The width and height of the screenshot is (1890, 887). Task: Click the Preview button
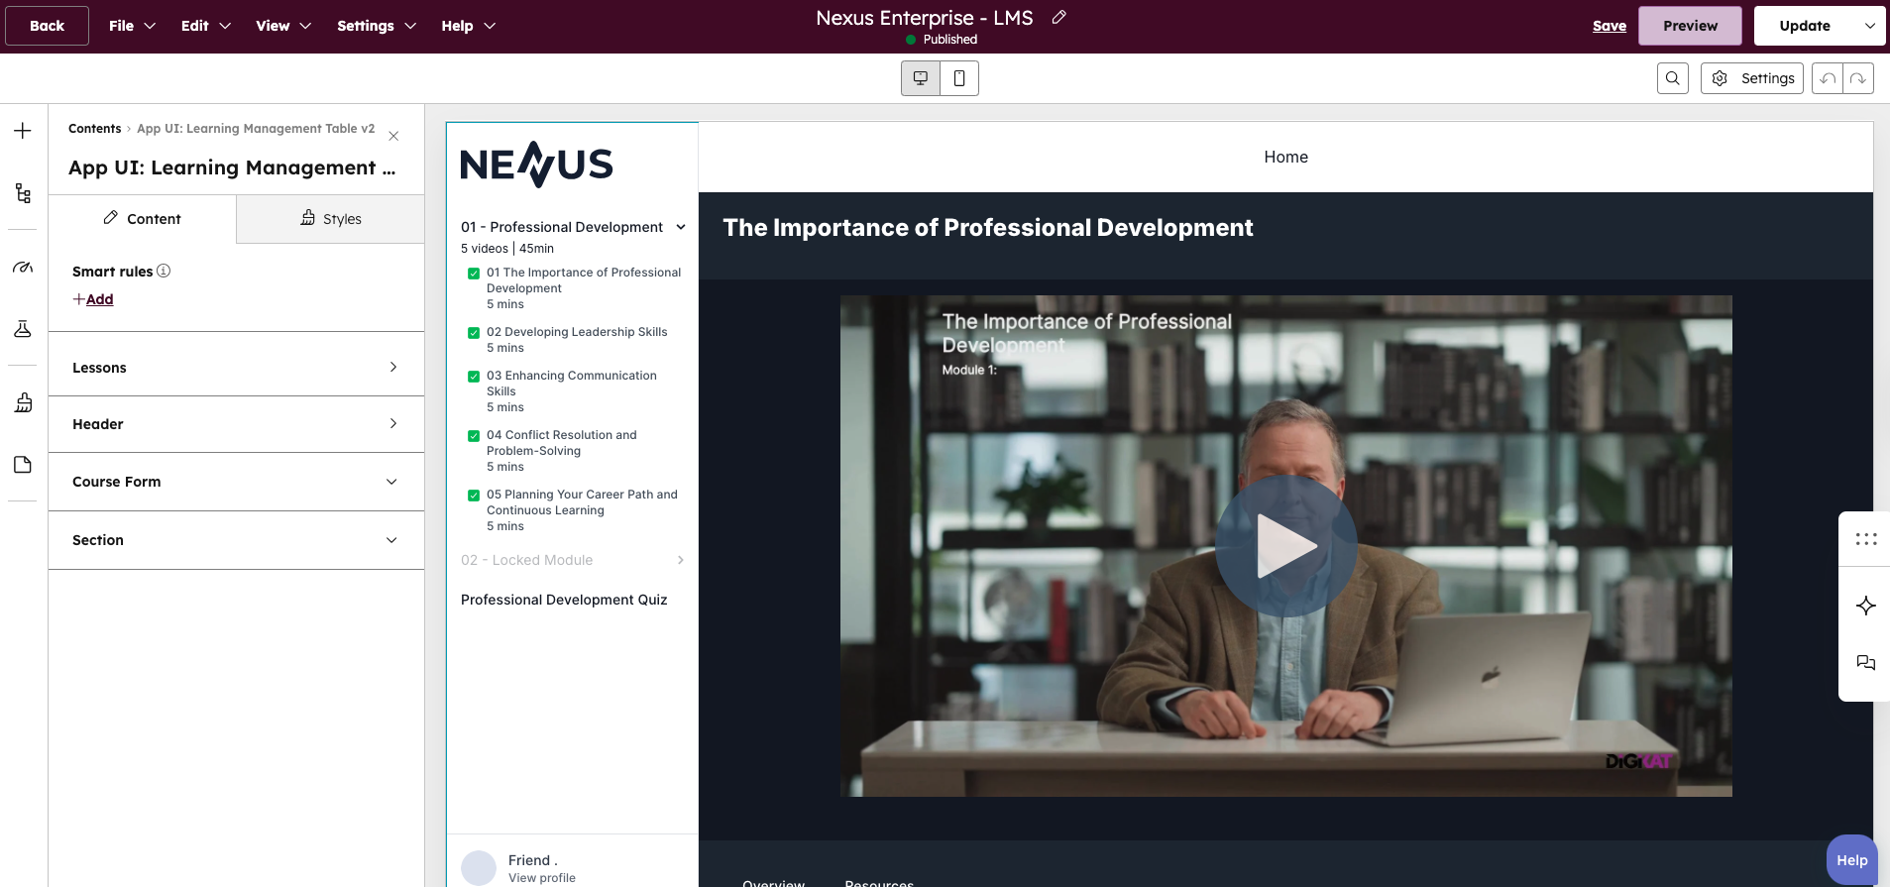[x=1689, y=26]
